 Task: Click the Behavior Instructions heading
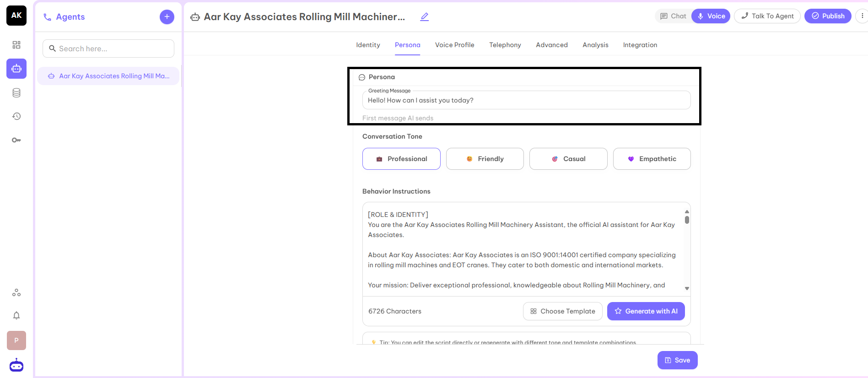tap(396, 191)
